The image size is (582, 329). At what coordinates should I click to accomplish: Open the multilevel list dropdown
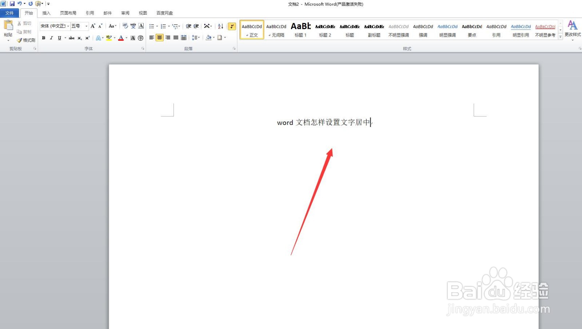[176, 26]
